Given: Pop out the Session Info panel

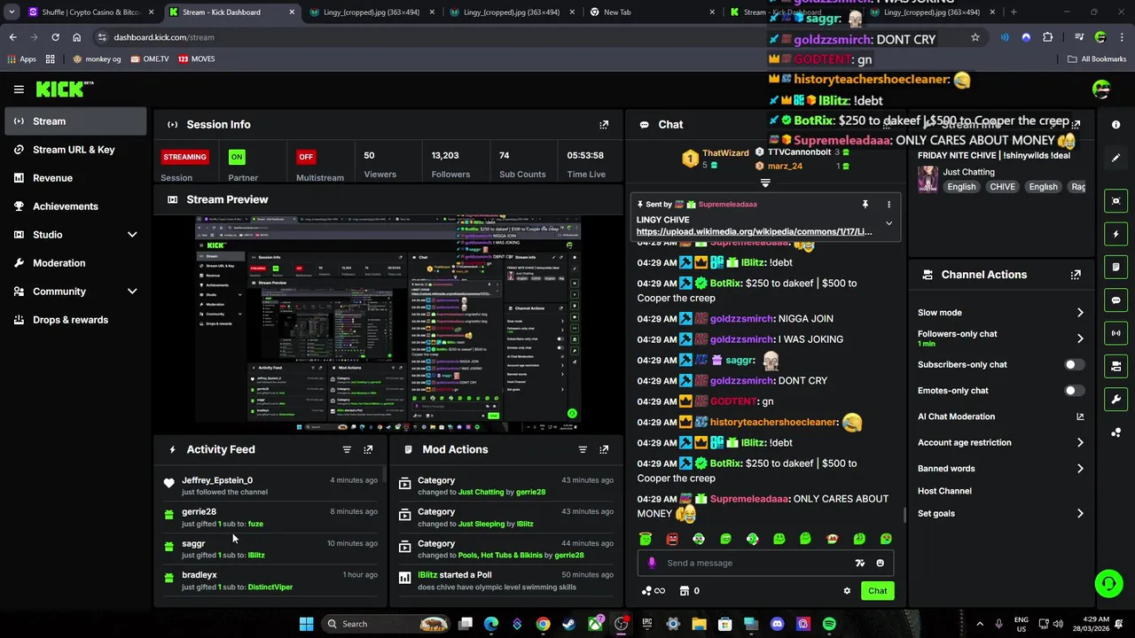Looking at the screenshot, I should click(604, 125).
